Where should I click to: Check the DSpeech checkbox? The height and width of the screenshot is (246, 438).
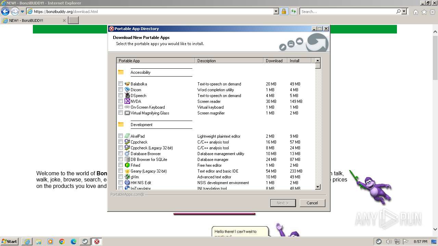click(120, 95)
